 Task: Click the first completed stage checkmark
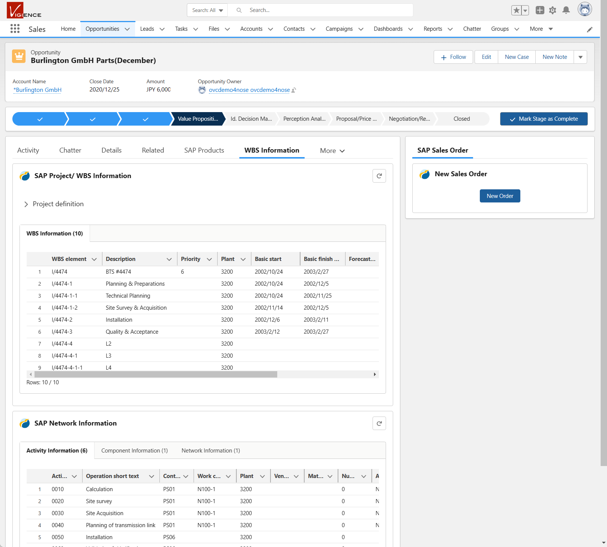coord(40,119)
